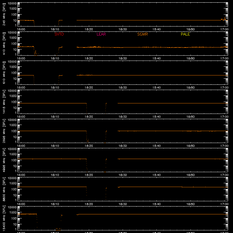The height and width of the screenshot is (233, 233).
Task: Click the magenta LEAR station label
Action: [101, 34]
